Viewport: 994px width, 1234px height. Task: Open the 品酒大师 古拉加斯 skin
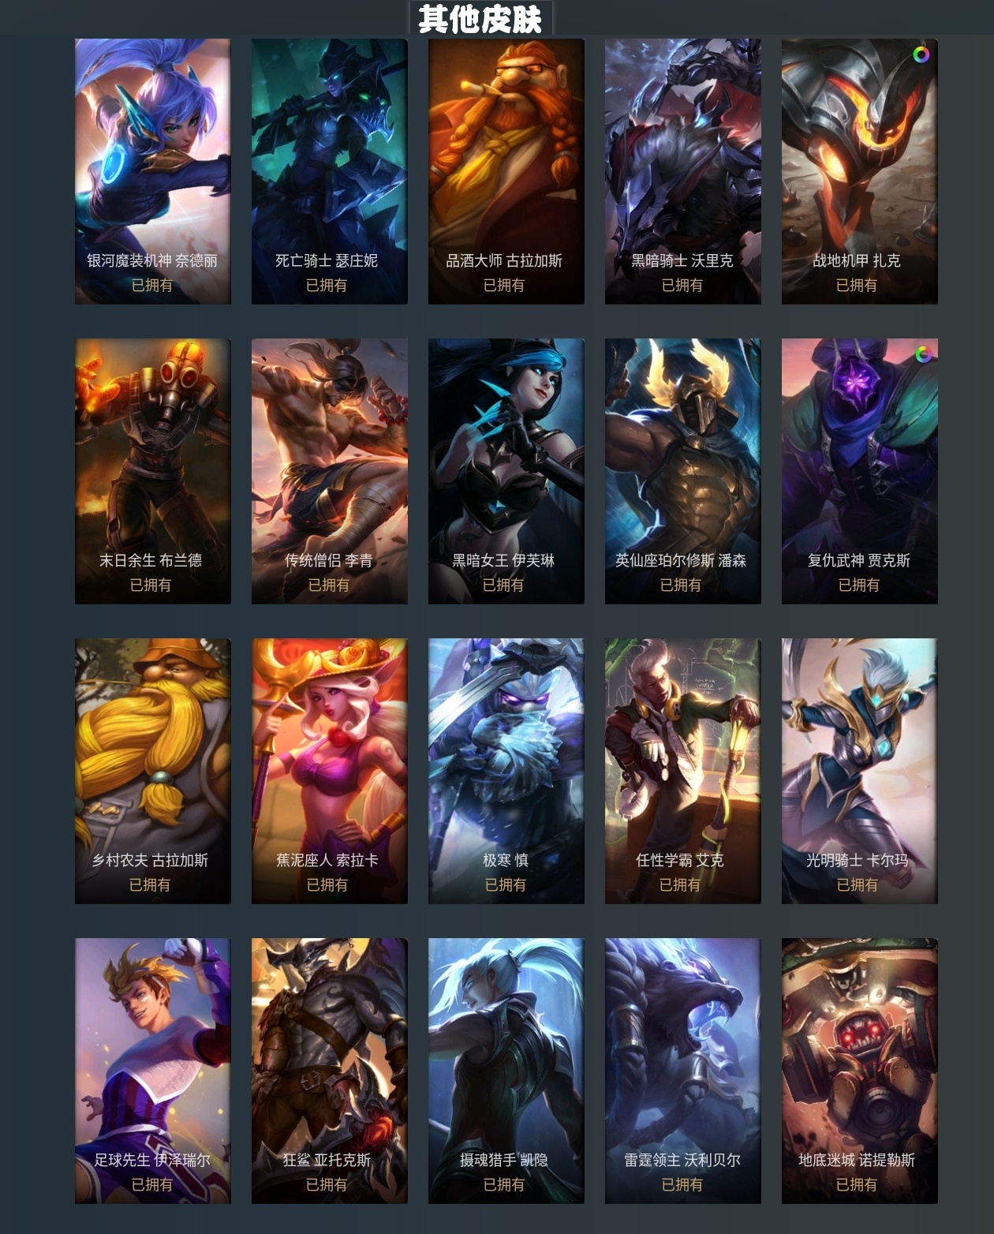[x=506, y=171]
